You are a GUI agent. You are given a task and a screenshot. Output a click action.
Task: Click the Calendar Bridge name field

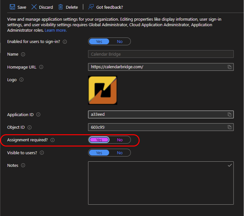coord(161,54)
